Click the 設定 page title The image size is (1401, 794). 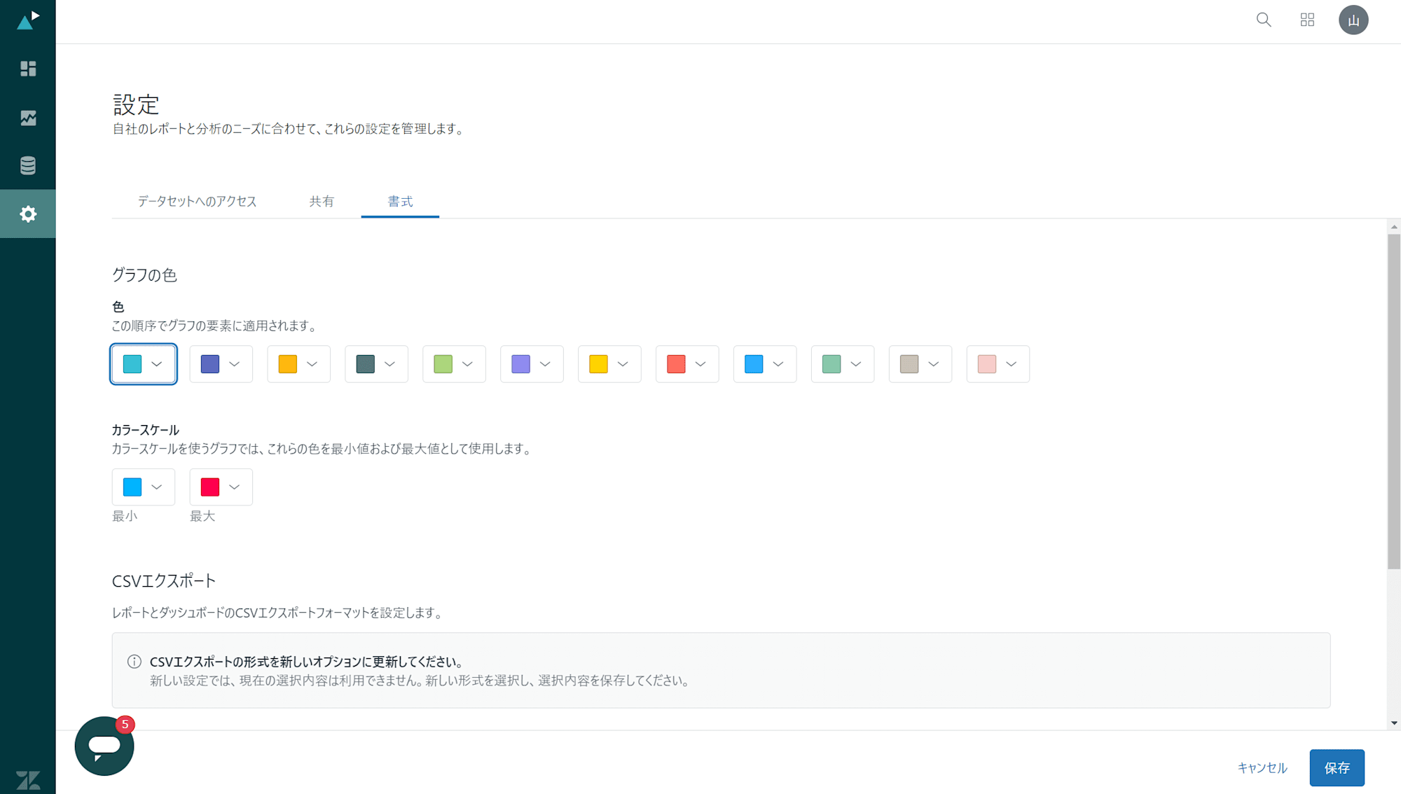tap(137, 105)
